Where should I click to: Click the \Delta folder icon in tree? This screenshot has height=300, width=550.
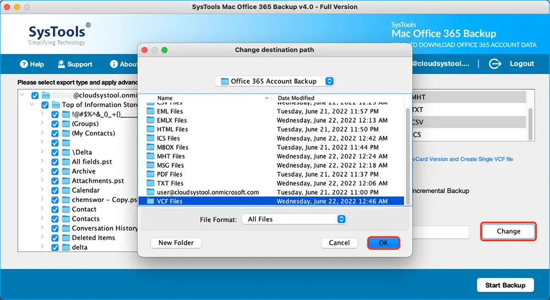coord(66,152)
